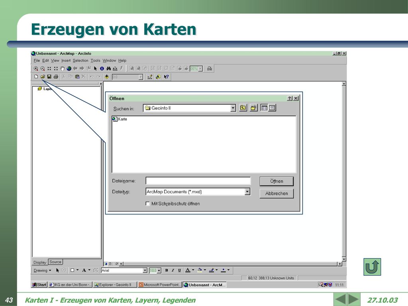The image size is (408, 306).
Task: Expand the Dateityp dropdown
Action: (x=247, y=192)
